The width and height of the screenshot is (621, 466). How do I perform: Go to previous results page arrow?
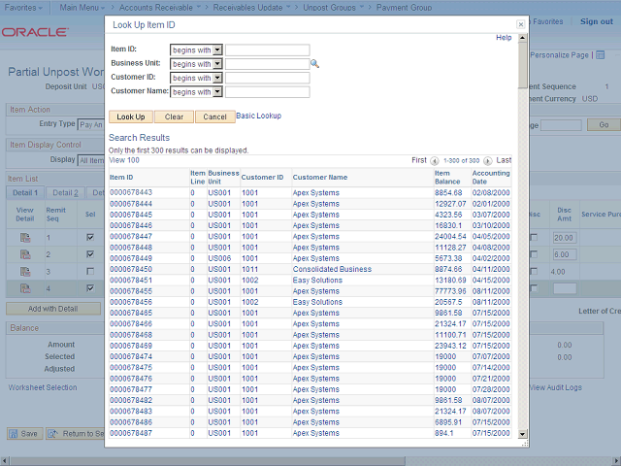(x=434, y=160)
